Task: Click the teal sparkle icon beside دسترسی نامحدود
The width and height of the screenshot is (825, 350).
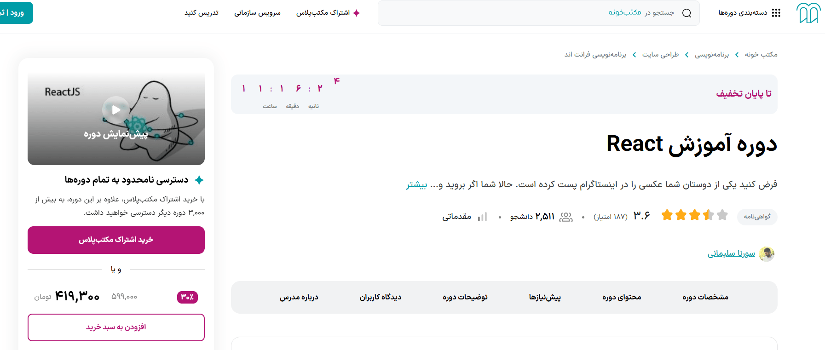Action: coord(199,180)
